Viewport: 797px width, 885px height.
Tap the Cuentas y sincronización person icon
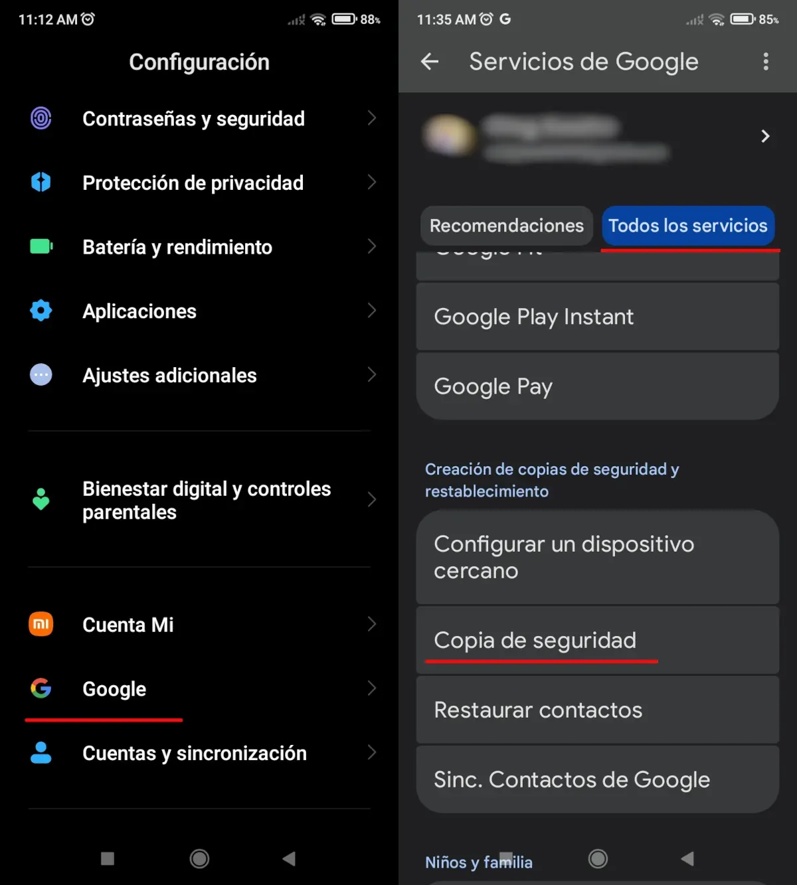(x=41, y=753)
